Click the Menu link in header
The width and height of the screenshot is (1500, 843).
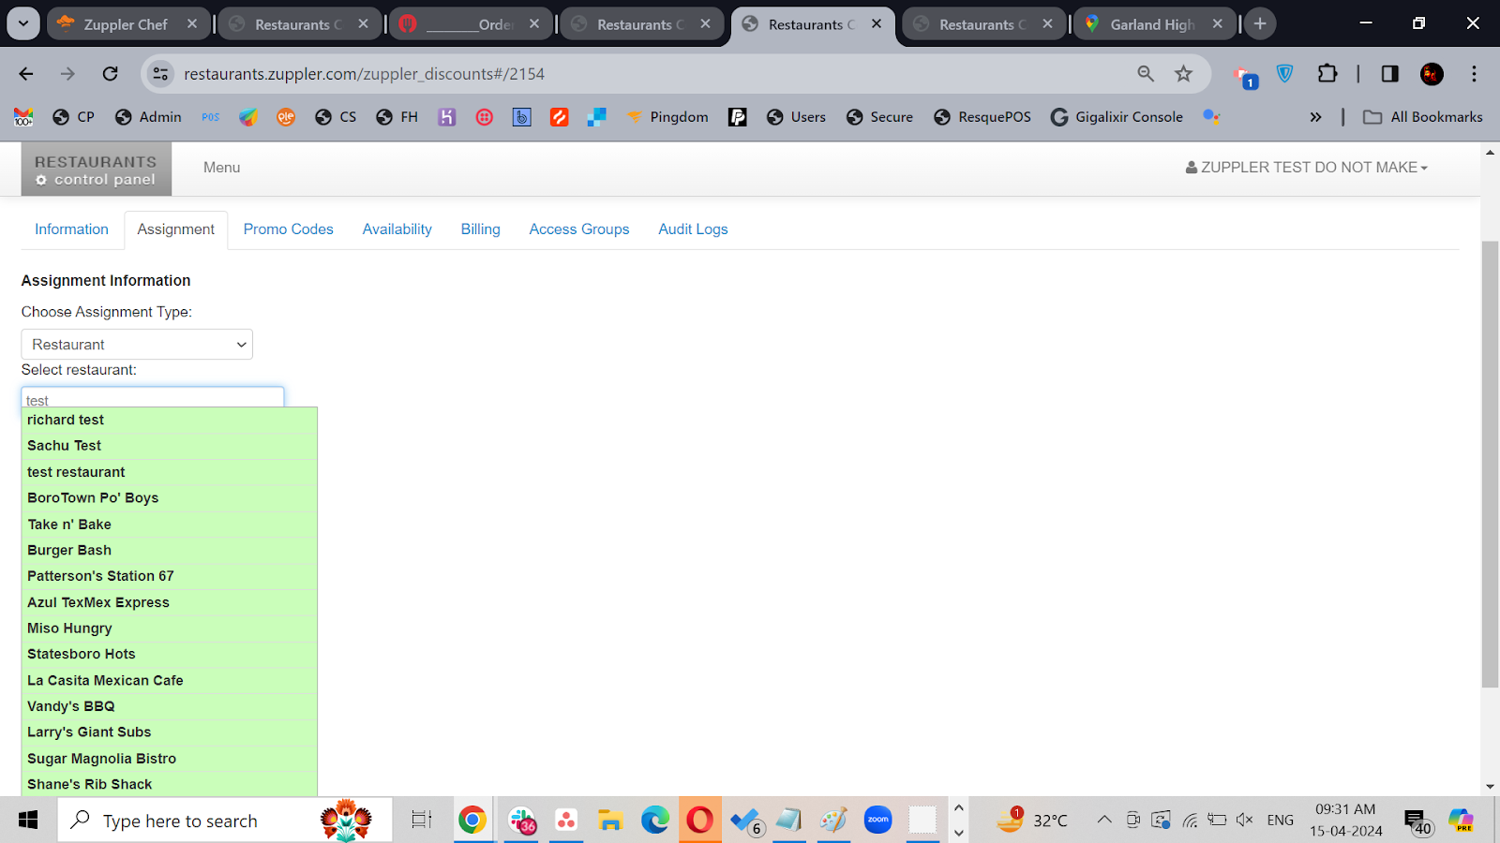[x=222, y=168]
